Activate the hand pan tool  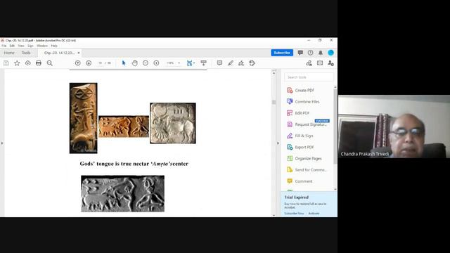pos(134,63)
